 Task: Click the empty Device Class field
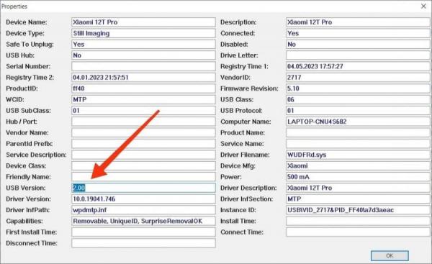143,165
